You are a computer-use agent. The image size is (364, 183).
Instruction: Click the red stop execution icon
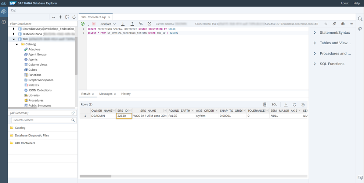(x=94, y=23)
